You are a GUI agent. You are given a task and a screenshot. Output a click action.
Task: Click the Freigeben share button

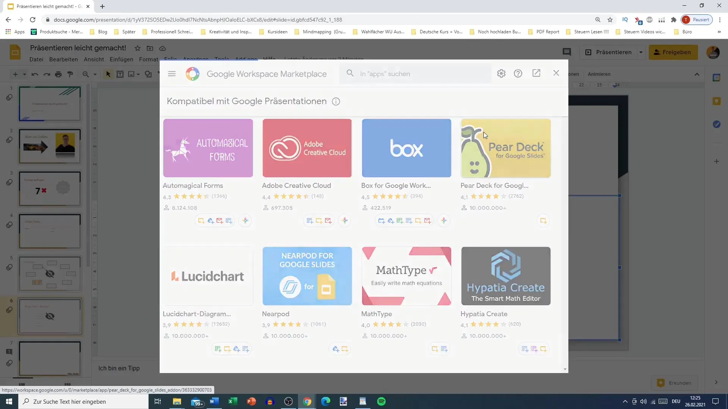point(673,52)
